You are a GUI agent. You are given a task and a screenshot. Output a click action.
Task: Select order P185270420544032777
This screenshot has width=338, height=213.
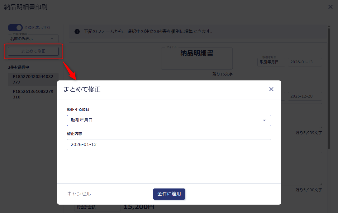coord(33,79)
